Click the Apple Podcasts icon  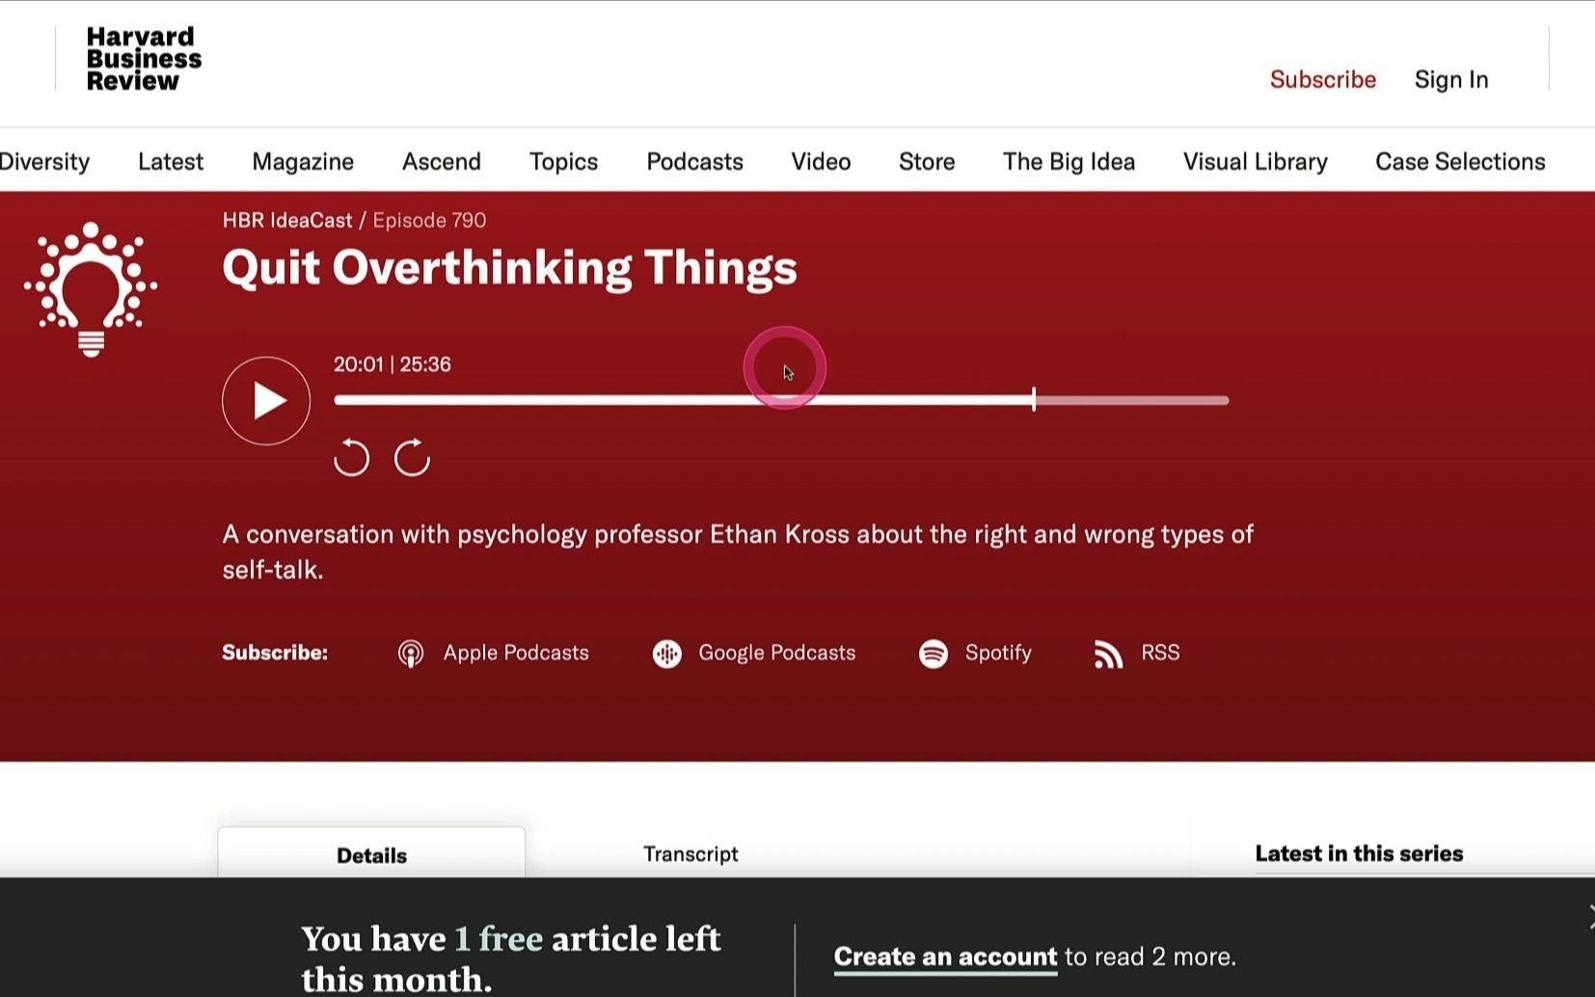pos(411,654)
